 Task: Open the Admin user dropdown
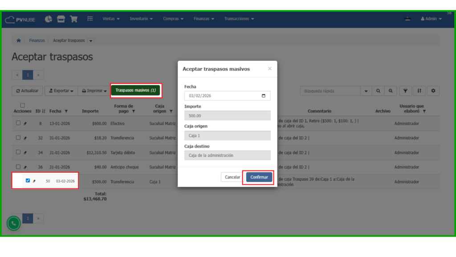[431, 19]
